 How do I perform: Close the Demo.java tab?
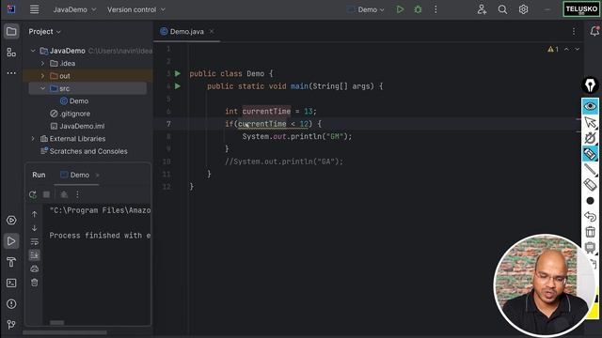tap(212, 31)
